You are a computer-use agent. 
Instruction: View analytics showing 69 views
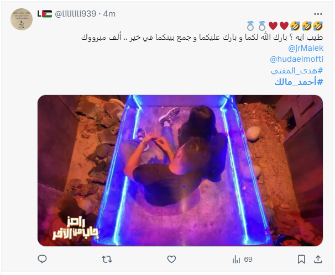click(242, 260)
